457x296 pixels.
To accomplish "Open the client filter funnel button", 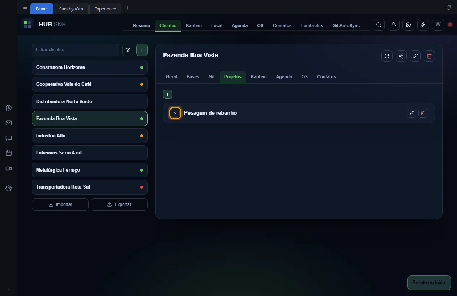I will click(128, 50).
